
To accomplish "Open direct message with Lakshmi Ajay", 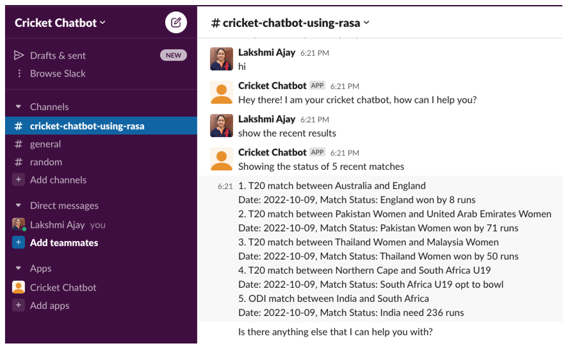I will 57,225.
